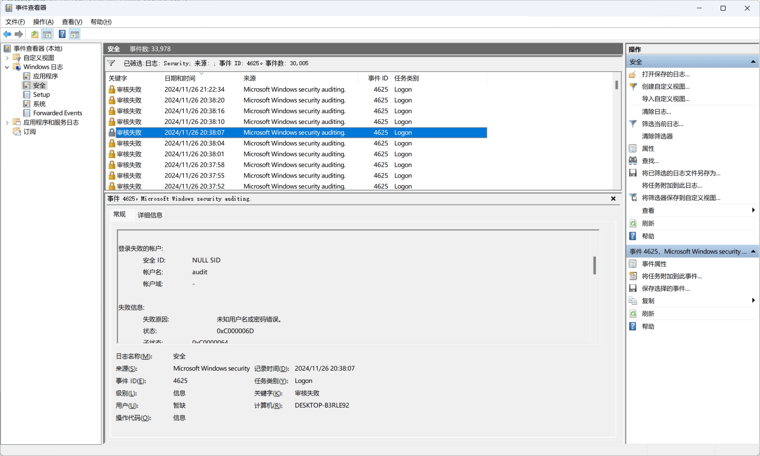The width and height of the screenshot is (760, 456).
Task: Click the Back arrow toolbar icon
Action: (7, 34)
